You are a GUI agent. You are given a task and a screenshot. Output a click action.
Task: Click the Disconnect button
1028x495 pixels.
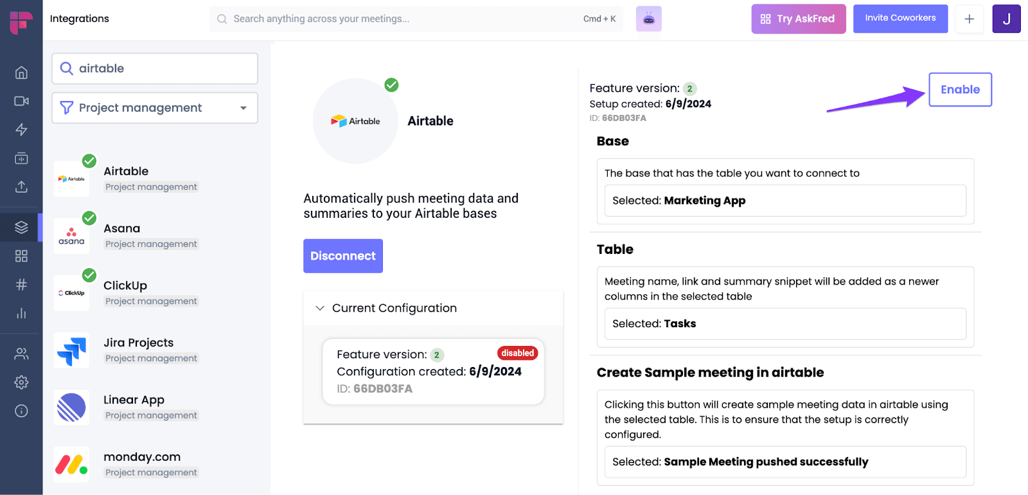(x=343, y=256)
